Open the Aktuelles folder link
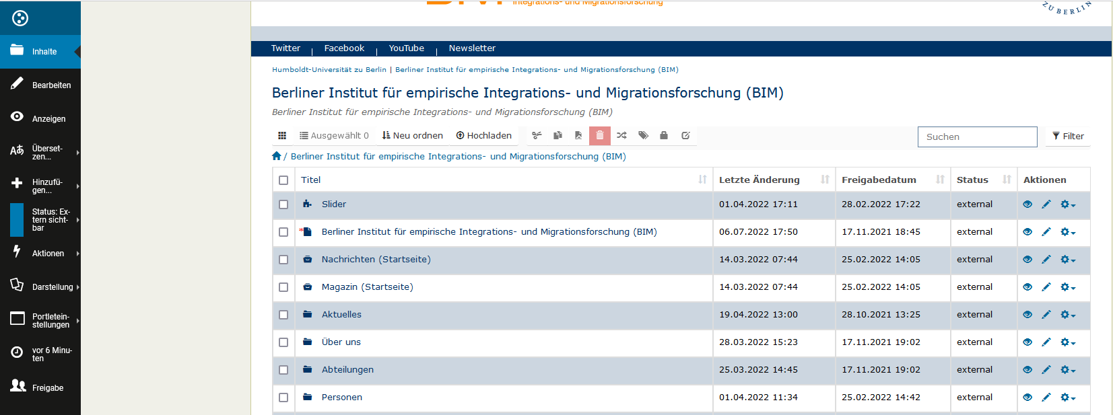The height and width of the screenshot is (415, 1113). point(341,315)
